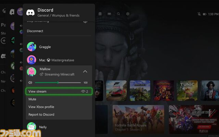Click Nelly's avatar
This screenshot has height=137, width=219.
click(x=31, y=127)
